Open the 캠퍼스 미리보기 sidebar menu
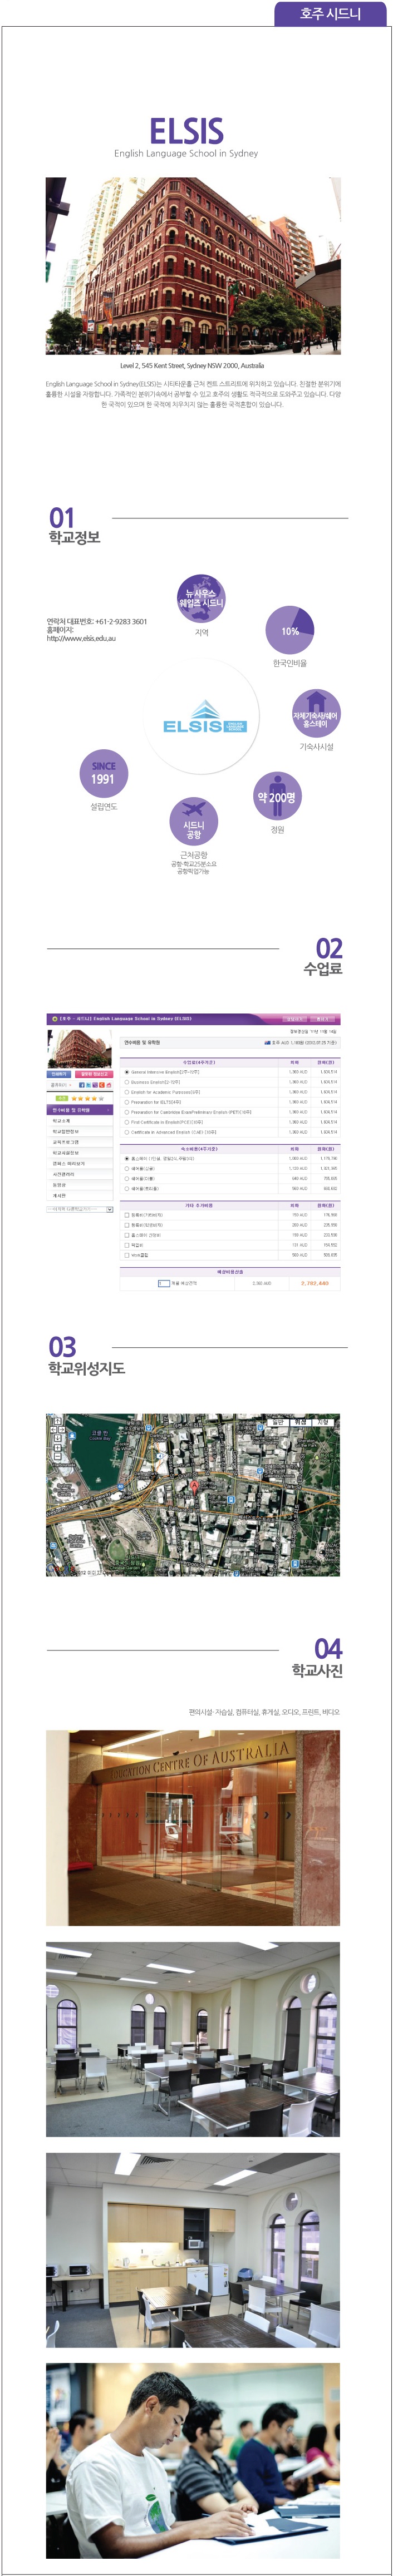Image resolution: width=393 pixels, height=2576 pixels. (79, 1163)
